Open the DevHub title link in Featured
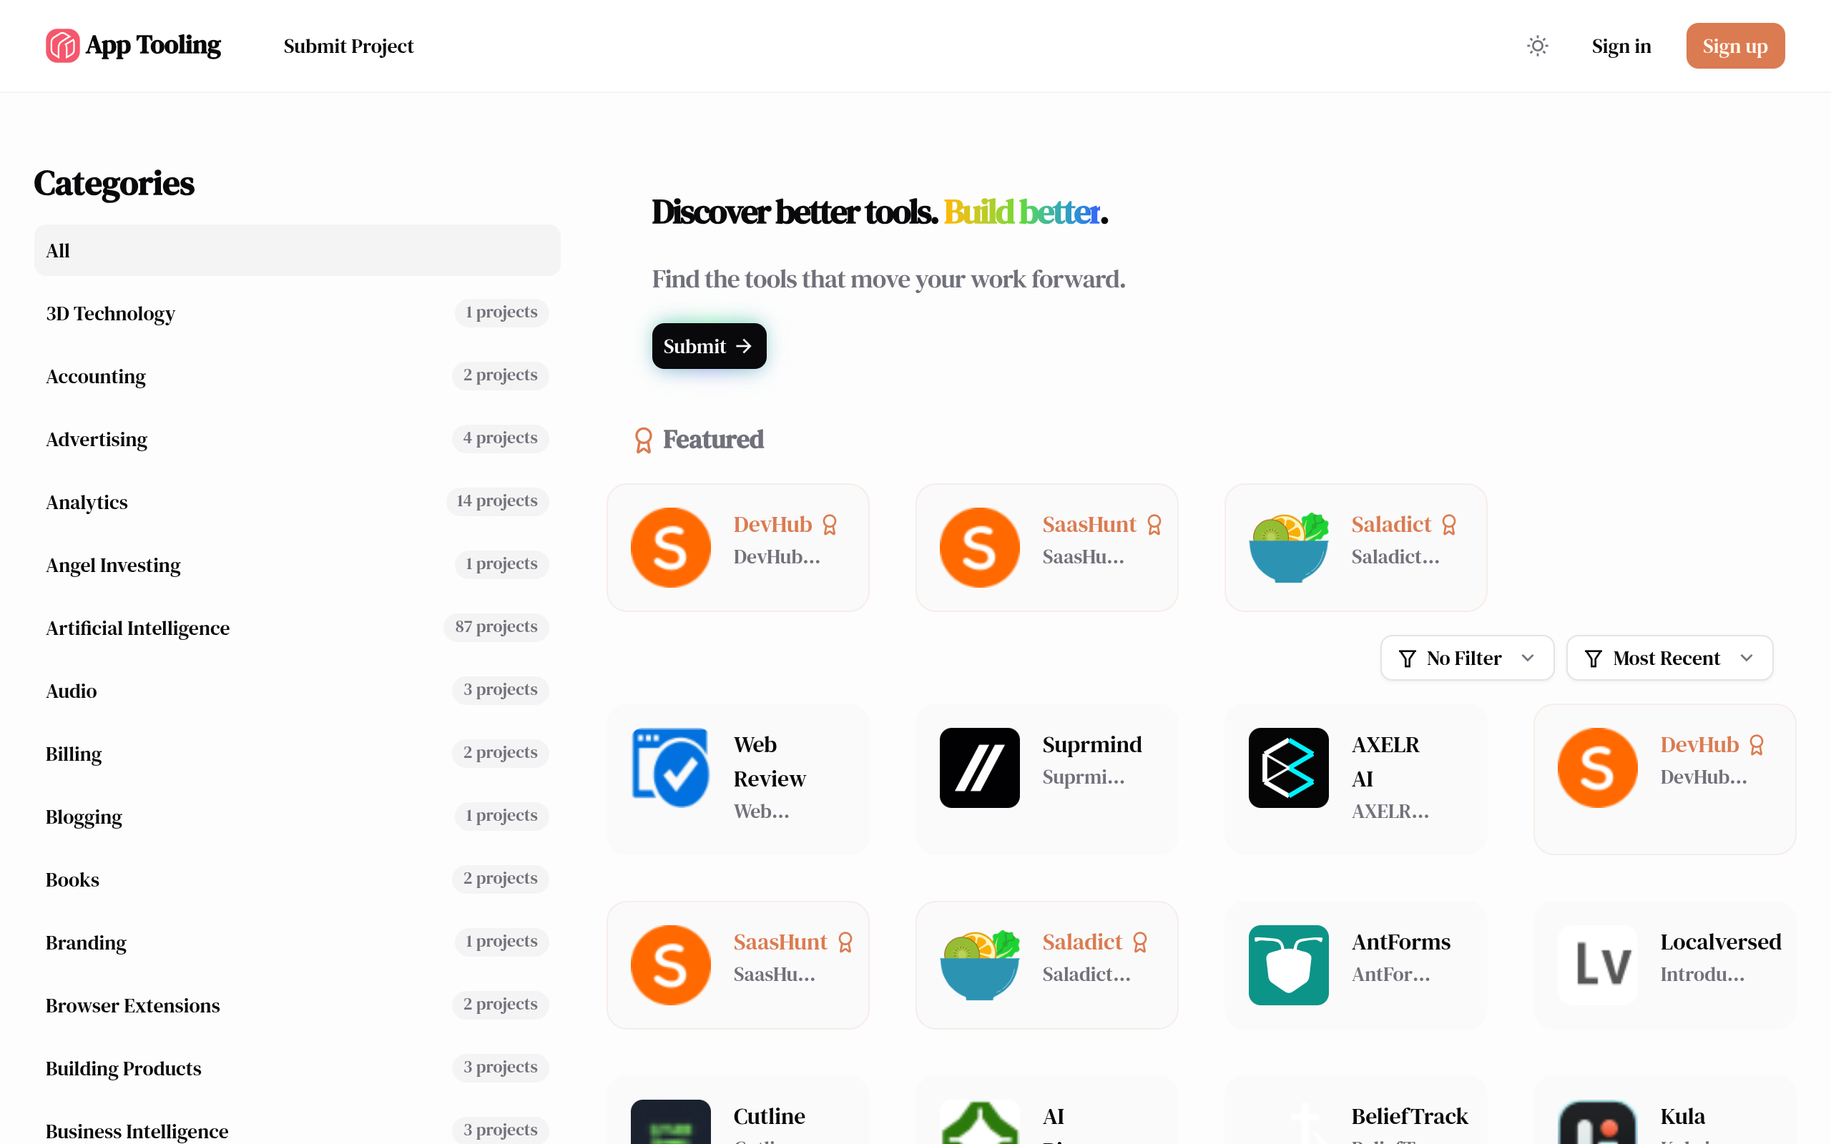The image size is (1831, 1144). coord(772,524)
